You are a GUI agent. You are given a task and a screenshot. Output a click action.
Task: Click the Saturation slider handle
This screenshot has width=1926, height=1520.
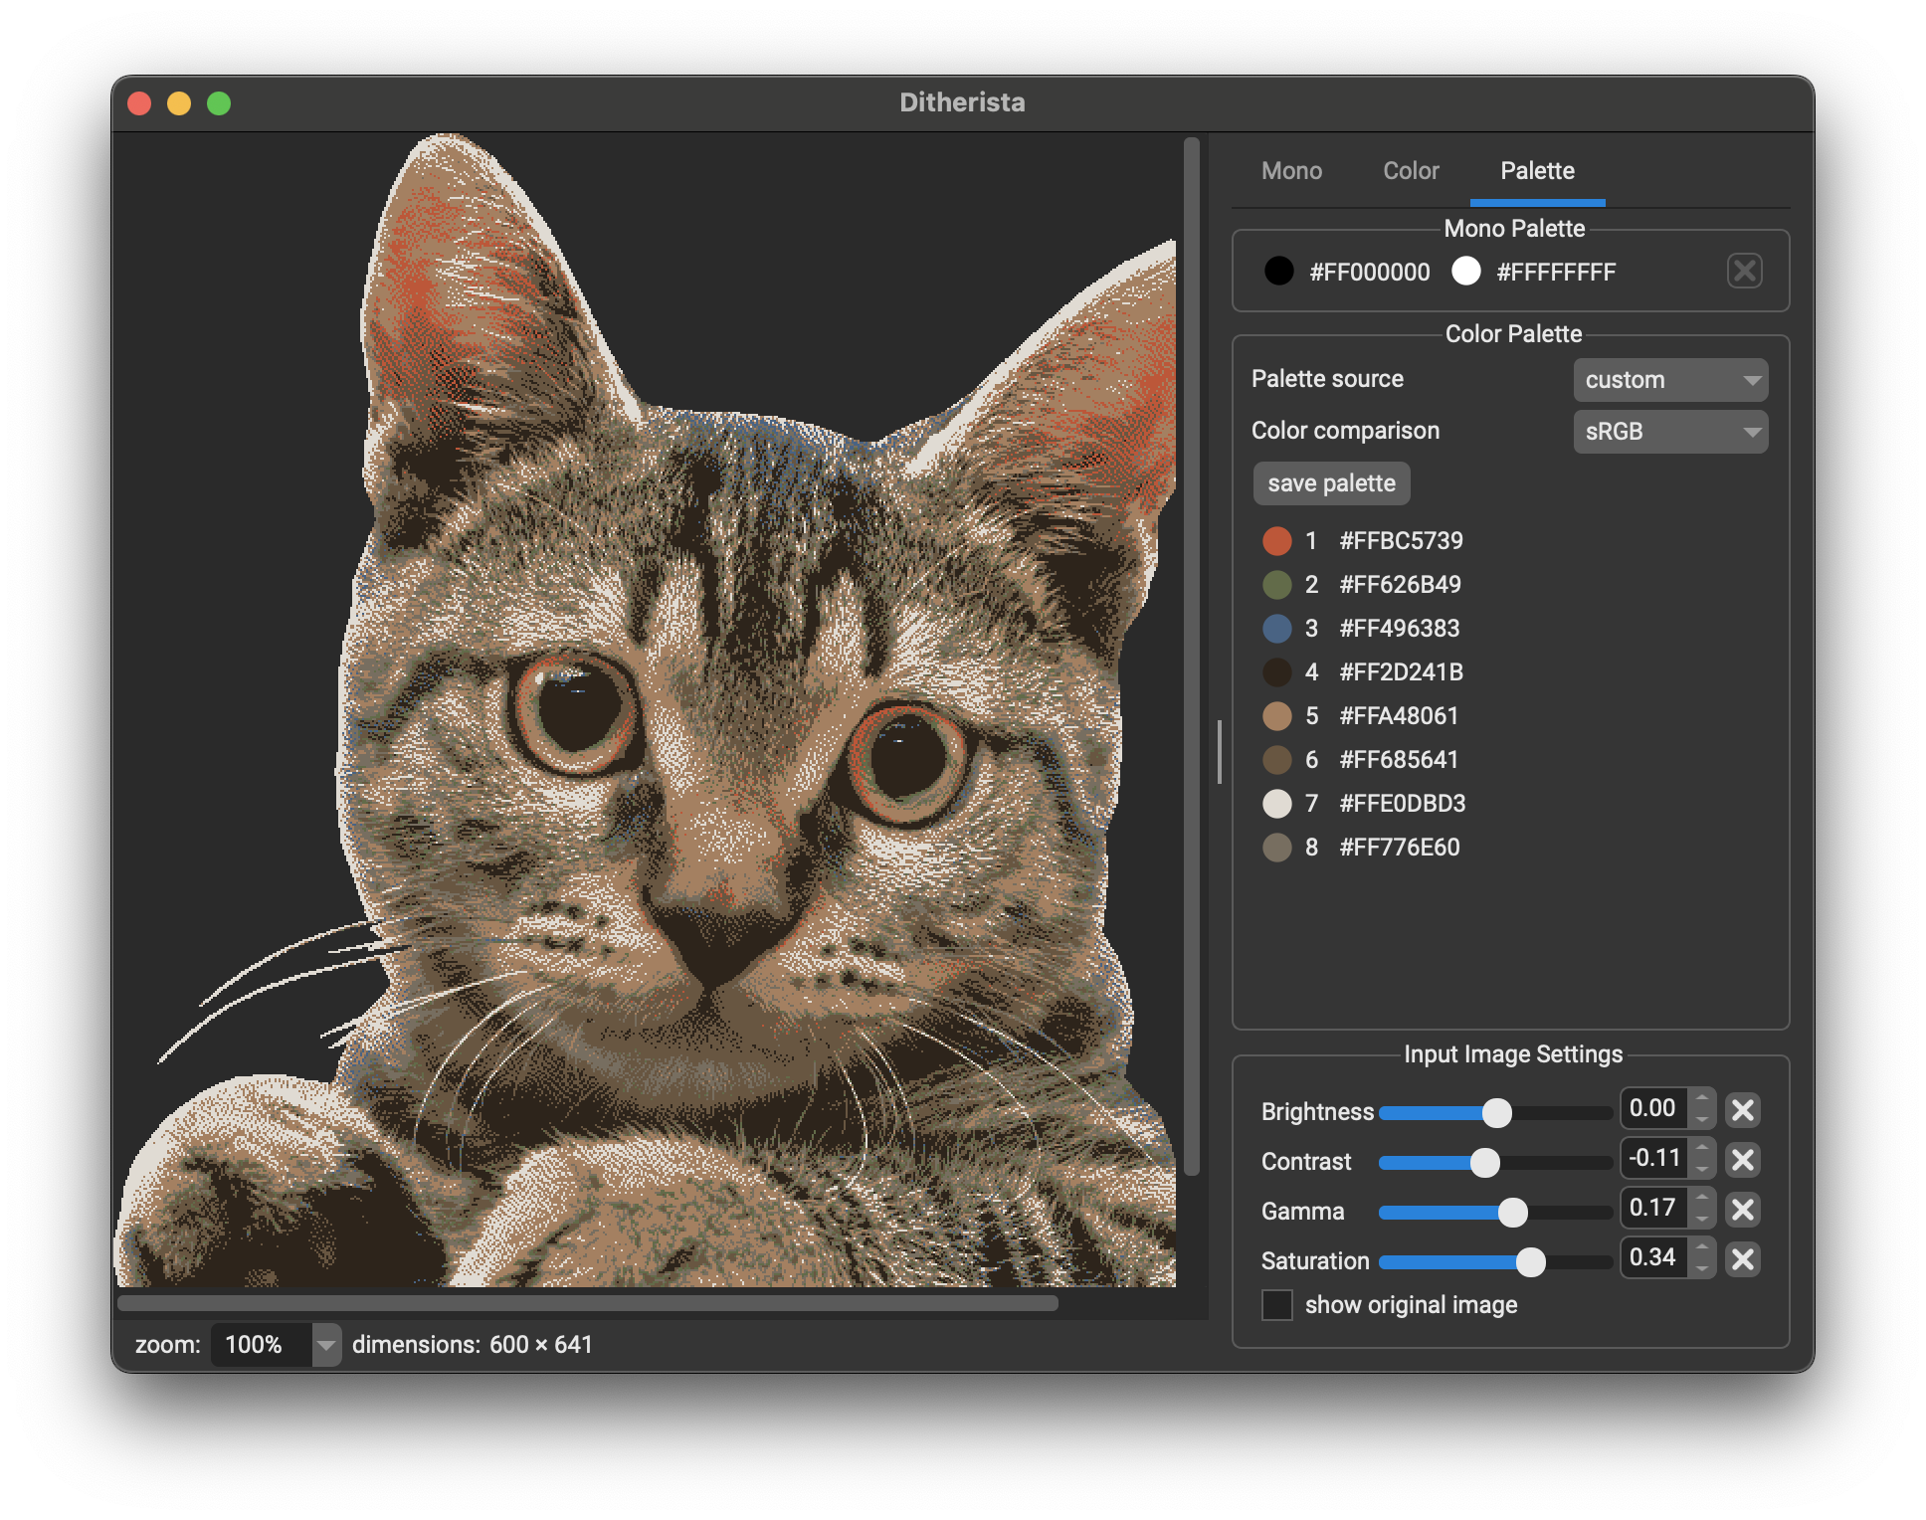(x=1530, y=1262)
